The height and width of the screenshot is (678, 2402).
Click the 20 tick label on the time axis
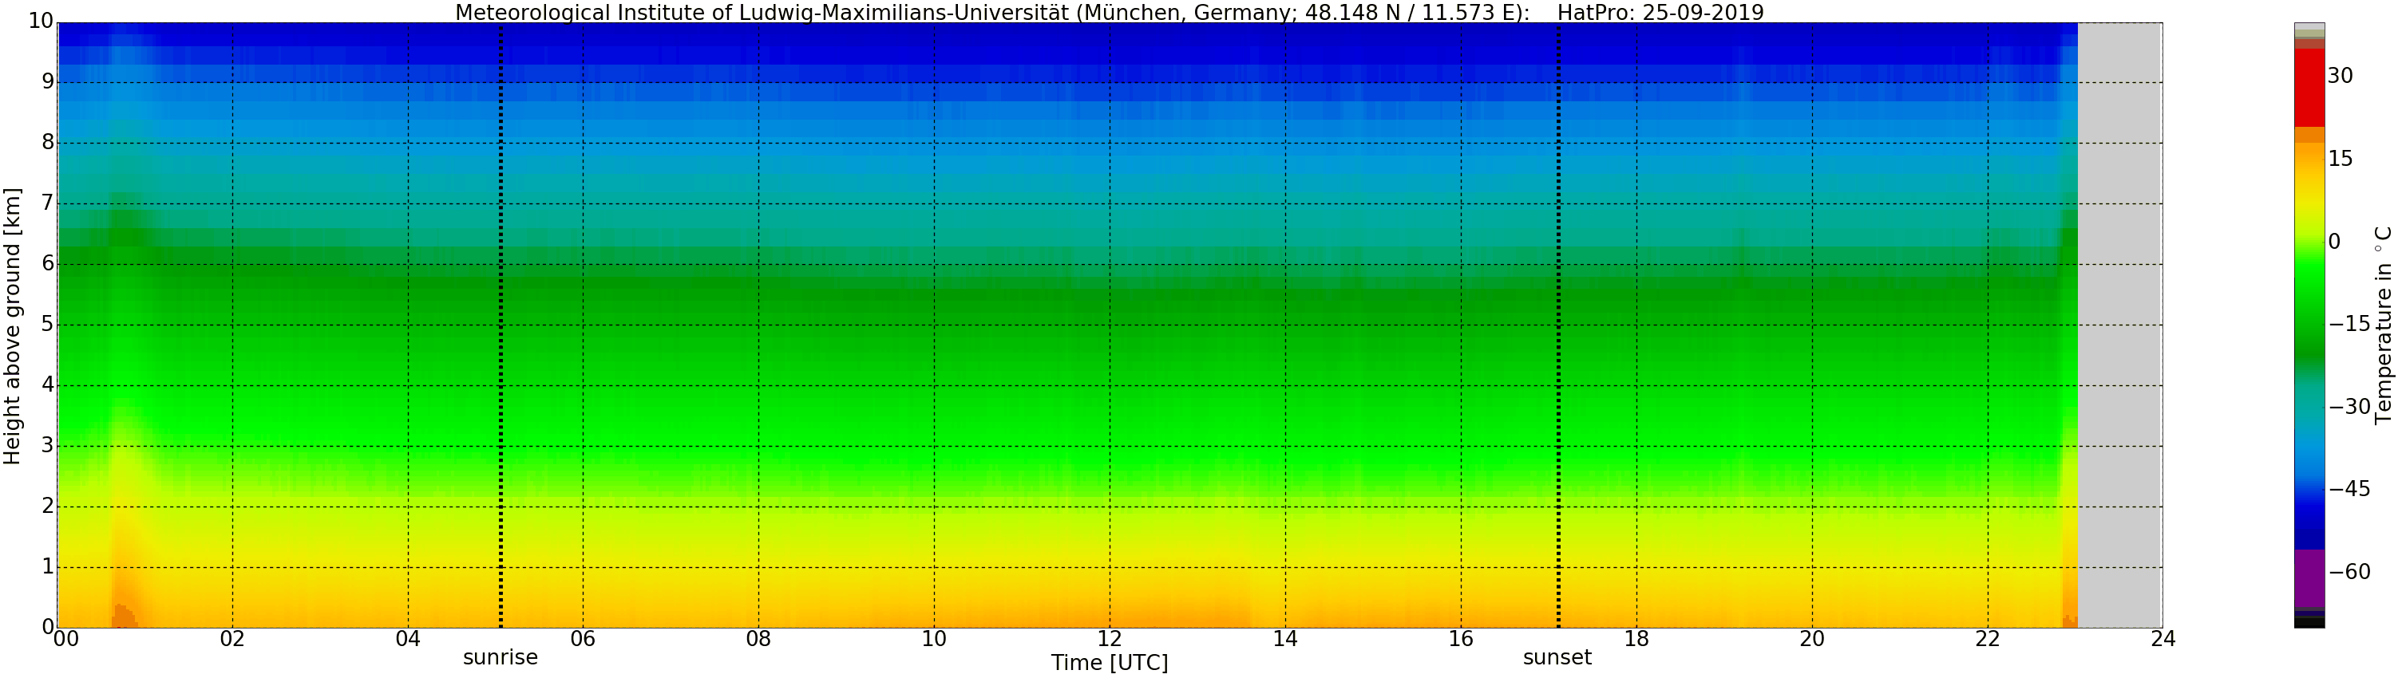[1812, 639]
